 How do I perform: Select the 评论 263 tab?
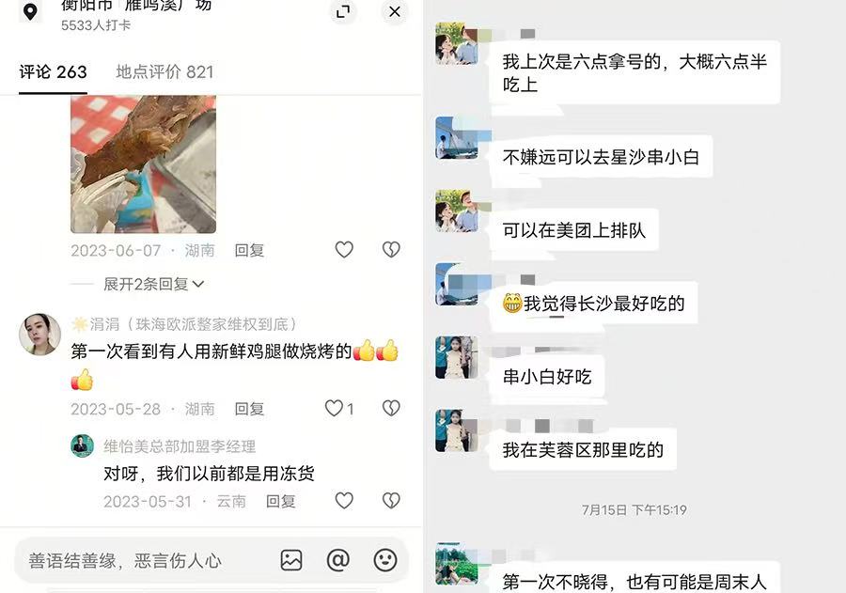tap(53, 71)
